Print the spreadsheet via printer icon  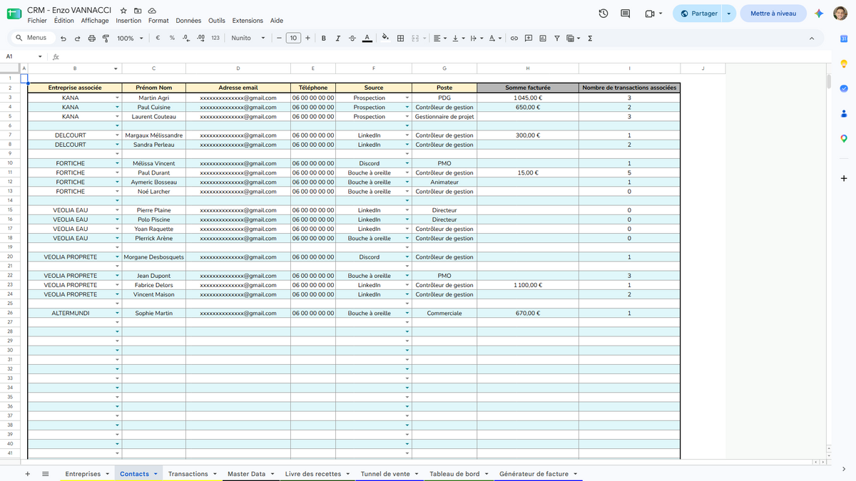coord(91,38)
